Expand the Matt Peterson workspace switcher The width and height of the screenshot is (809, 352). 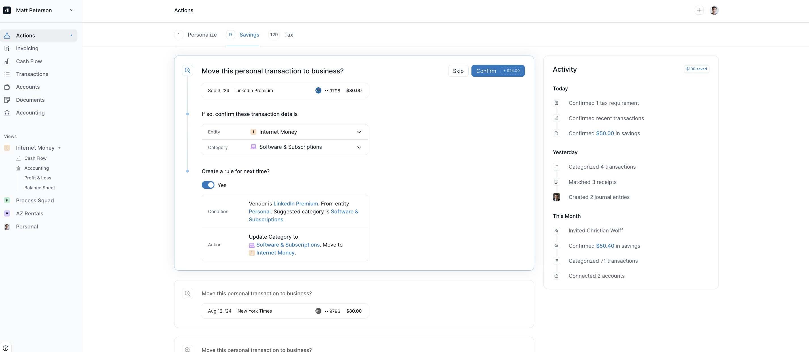click(x=71, y=10)
